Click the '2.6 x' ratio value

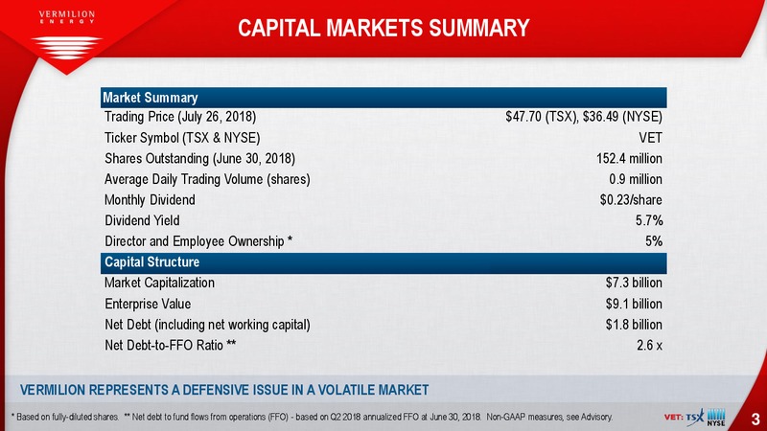click(x=649, y=346)
